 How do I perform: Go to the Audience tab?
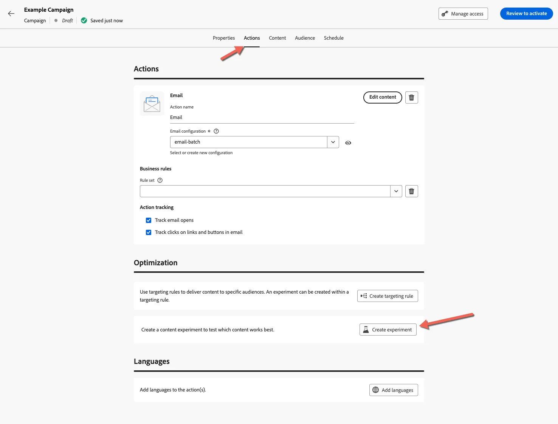(305, 38)
